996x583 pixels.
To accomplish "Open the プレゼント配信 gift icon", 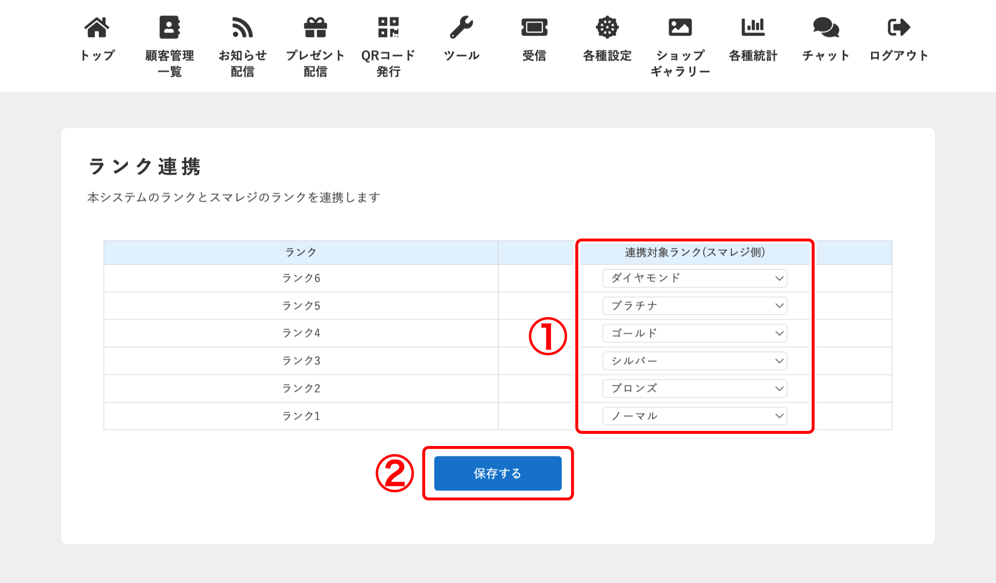I will pos(316,27).
